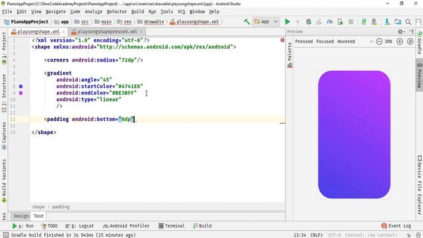Click the gradient shape preview image
The width and height of the screenshot is (423, 238).
(x=354, y=135)
